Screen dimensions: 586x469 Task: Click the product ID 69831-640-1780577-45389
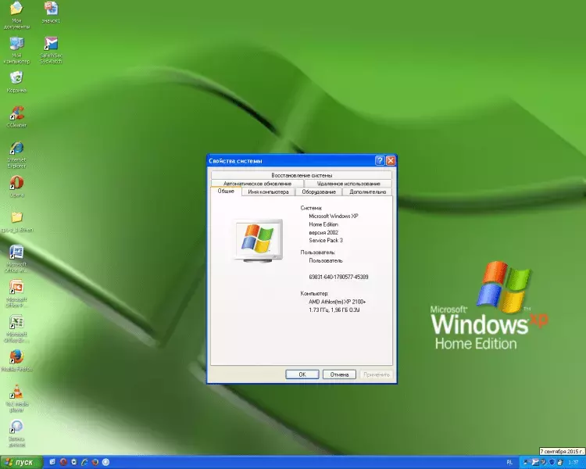pyautogui.click(x=338, y=277)
